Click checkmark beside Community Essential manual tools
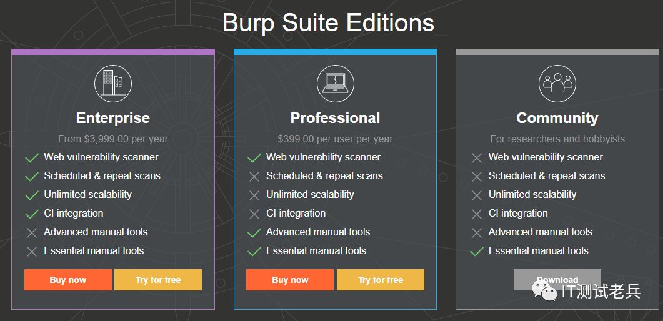Viewport: 663px width, 321px height. 477,252
